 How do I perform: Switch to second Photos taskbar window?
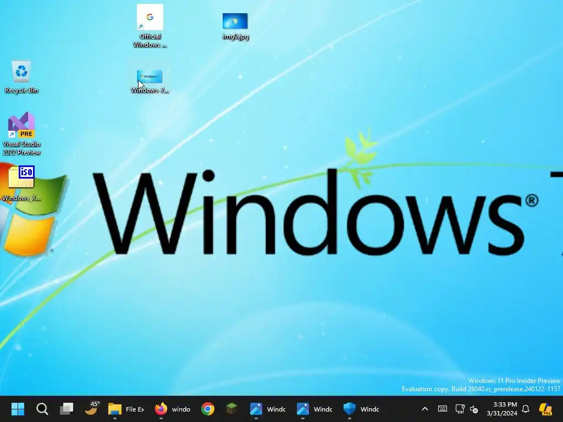pyautogui.click(x=314, y=409)
